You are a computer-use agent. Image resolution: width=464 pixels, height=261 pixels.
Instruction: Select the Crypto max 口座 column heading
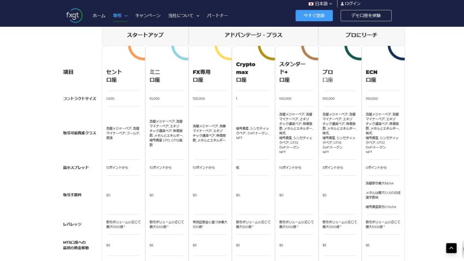pos(246,72)
